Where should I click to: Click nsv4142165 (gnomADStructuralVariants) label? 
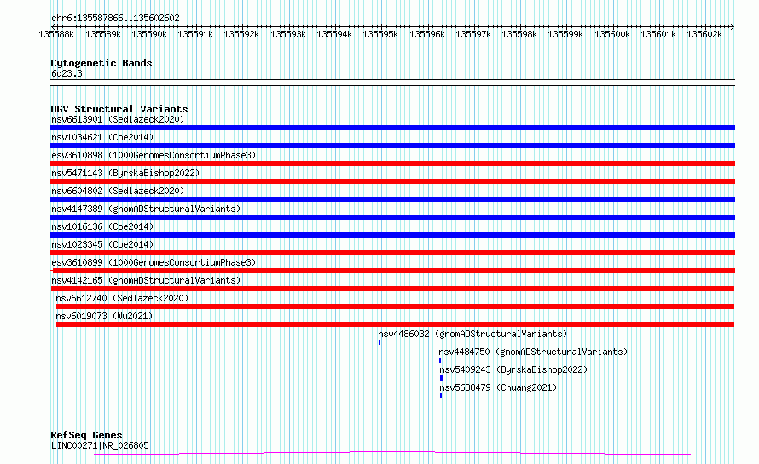[x=146, y=280]
